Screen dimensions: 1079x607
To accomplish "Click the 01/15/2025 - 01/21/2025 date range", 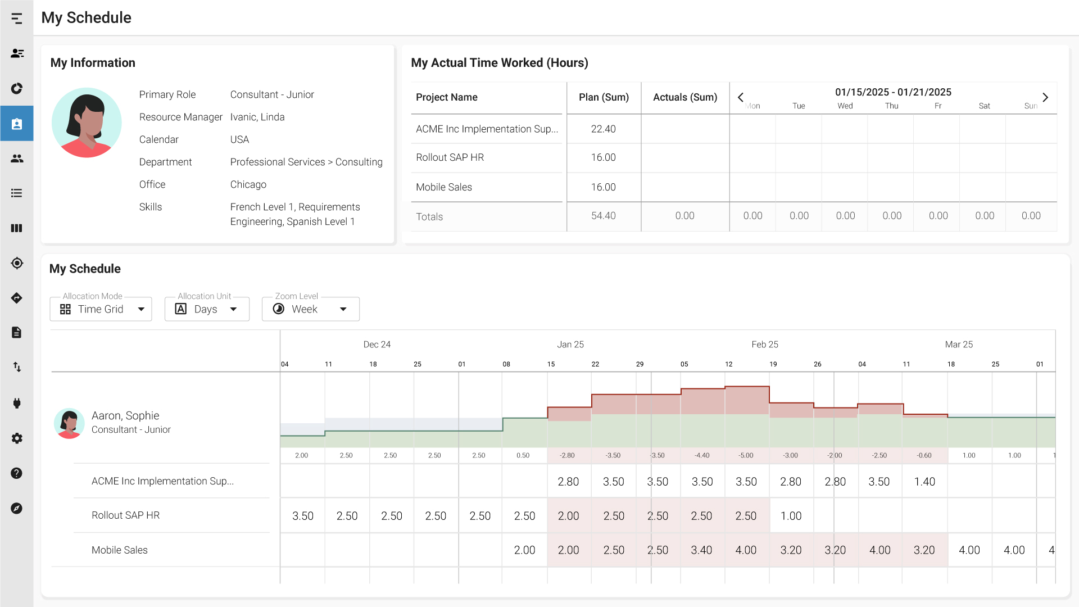I will click(x=893, y=92).
